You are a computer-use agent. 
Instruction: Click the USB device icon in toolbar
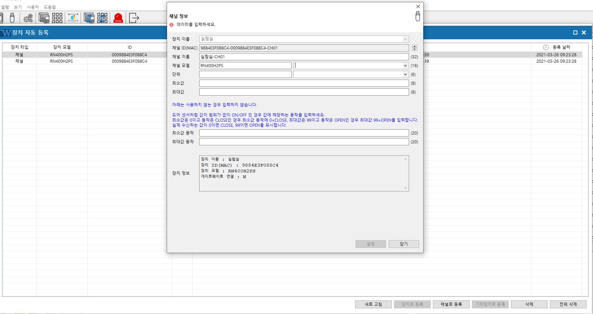pyautogui.click(x=12, y=18)
